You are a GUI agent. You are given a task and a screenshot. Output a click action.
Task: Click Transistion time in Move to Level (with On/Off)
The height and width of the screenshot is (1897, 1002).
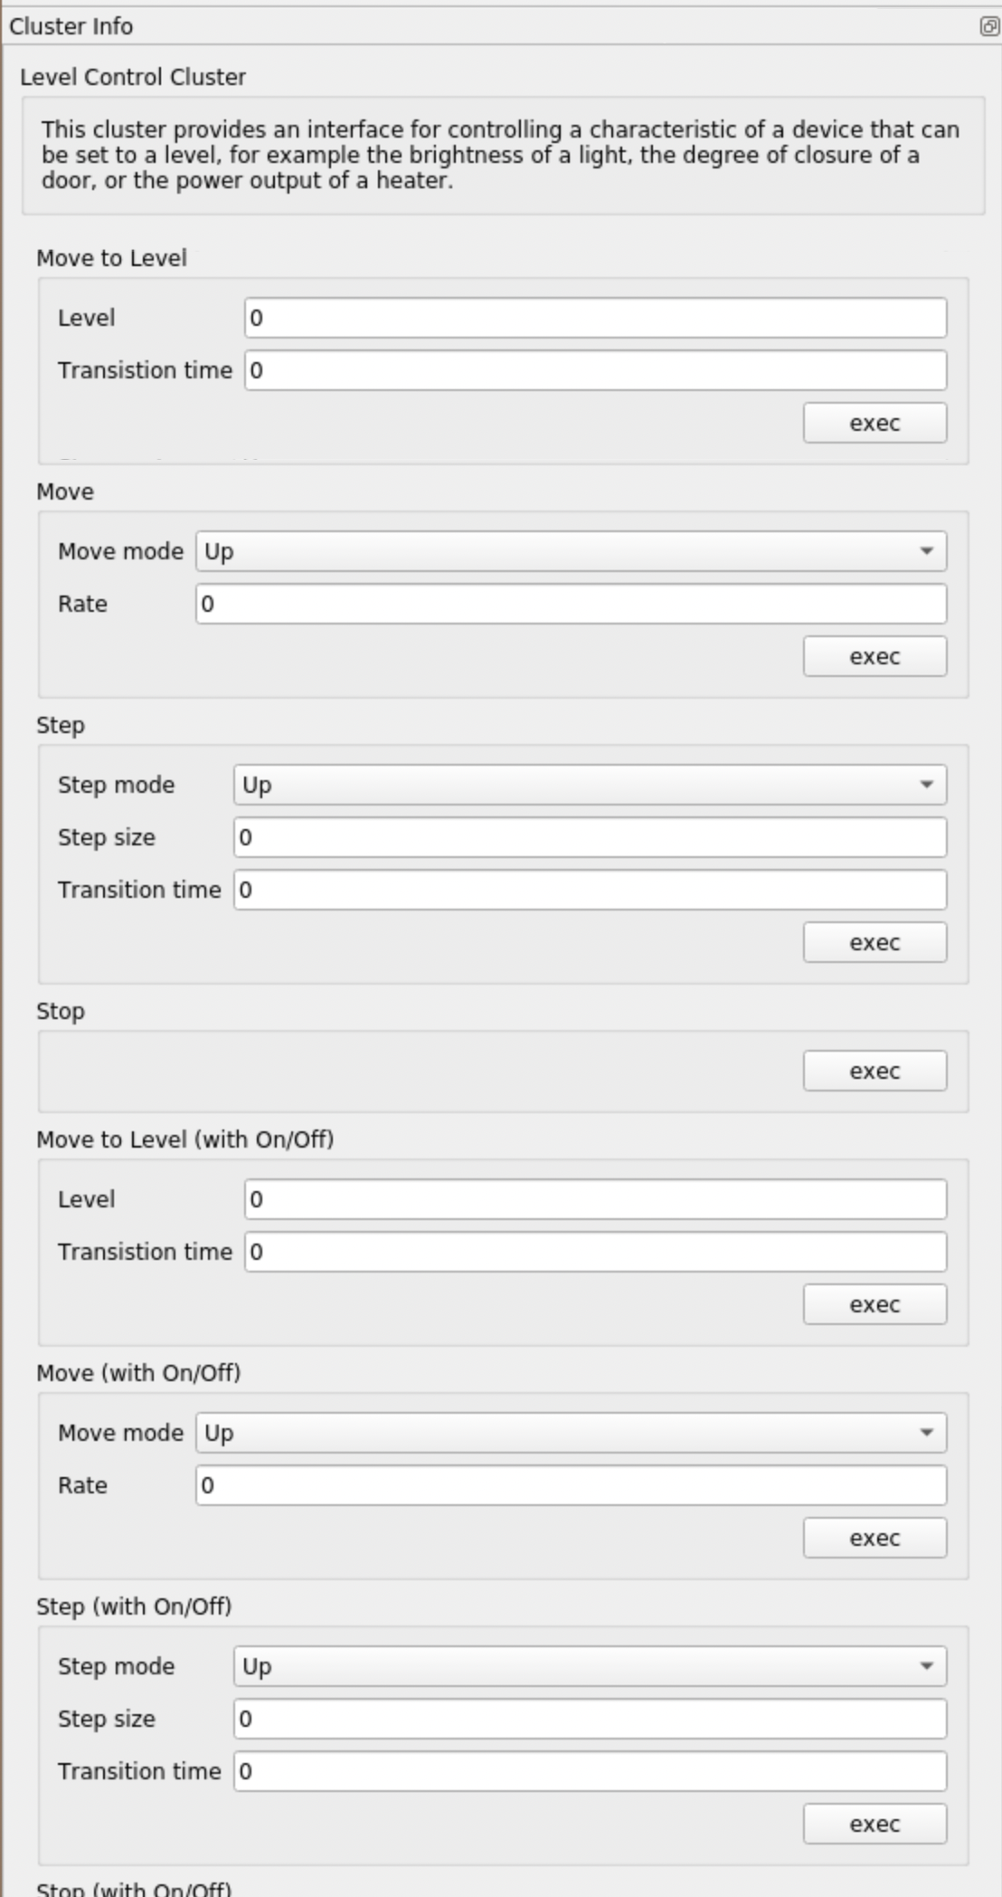[x=596, y=1252]
